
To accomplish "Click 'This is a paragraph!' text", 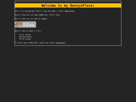I will (25, 11).
